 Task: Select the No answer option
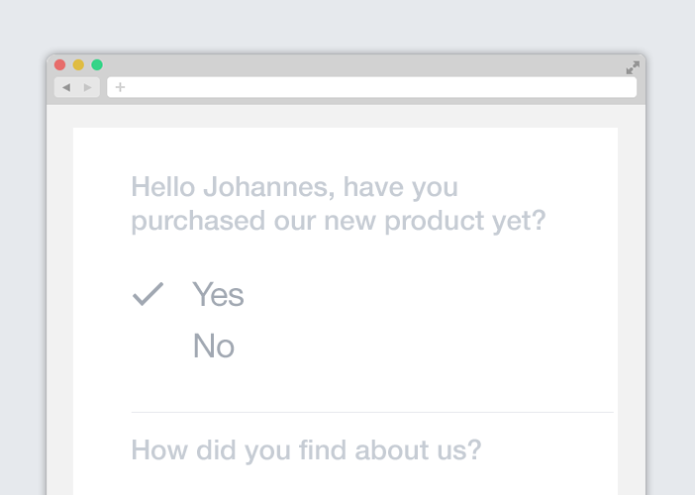[x=214, y=346]
